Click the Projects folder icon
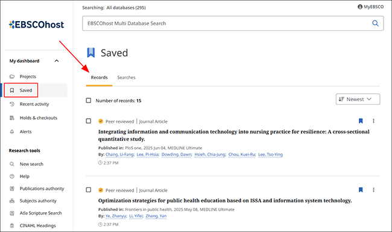The image size is (392, 232). click(x=12, y=77)
